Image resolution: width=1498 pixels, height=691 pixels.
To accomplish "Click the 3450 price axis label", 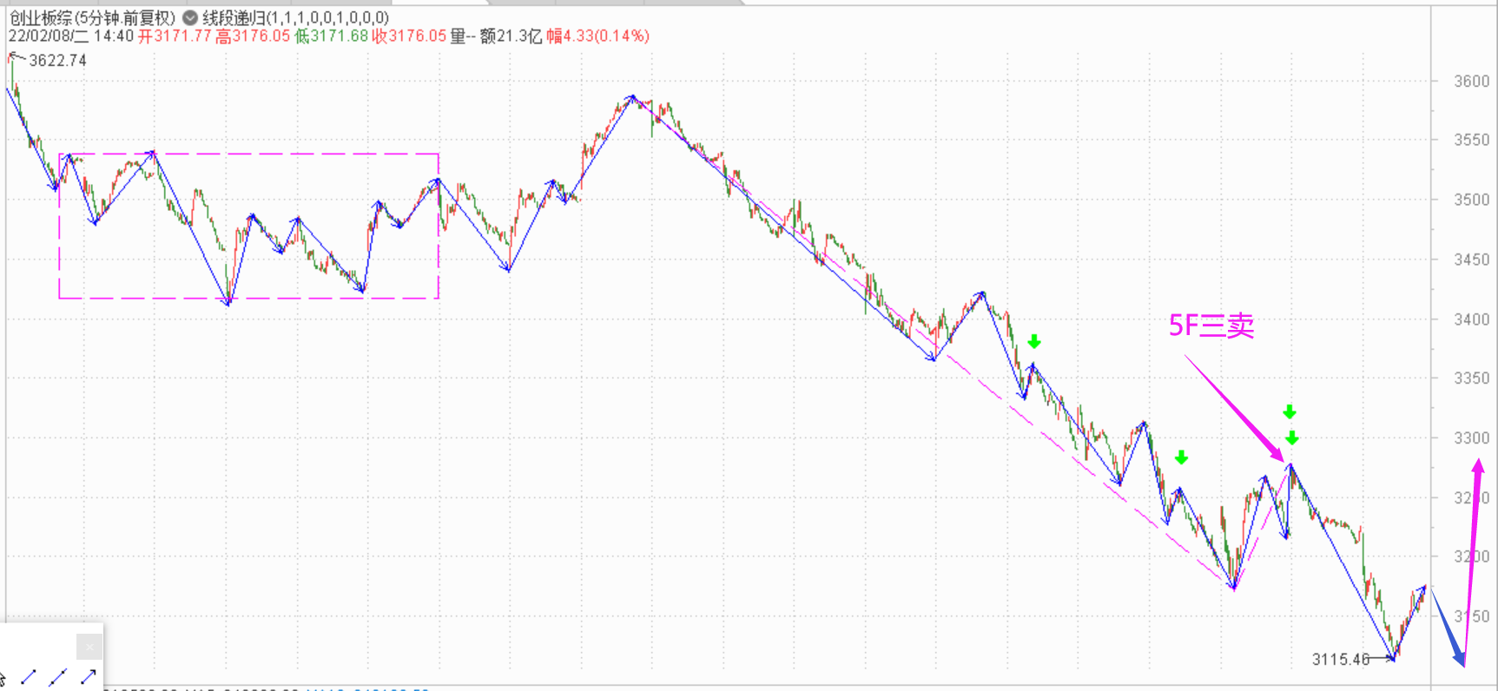I will click(1472, 260).
